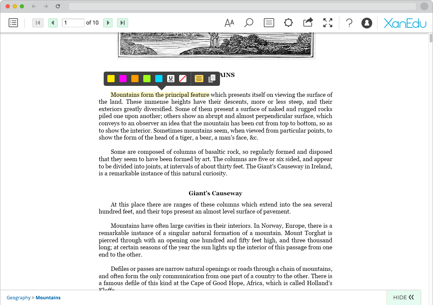Open the Geography breadcrumb link

pyautogui.click(x=18, y=297)
